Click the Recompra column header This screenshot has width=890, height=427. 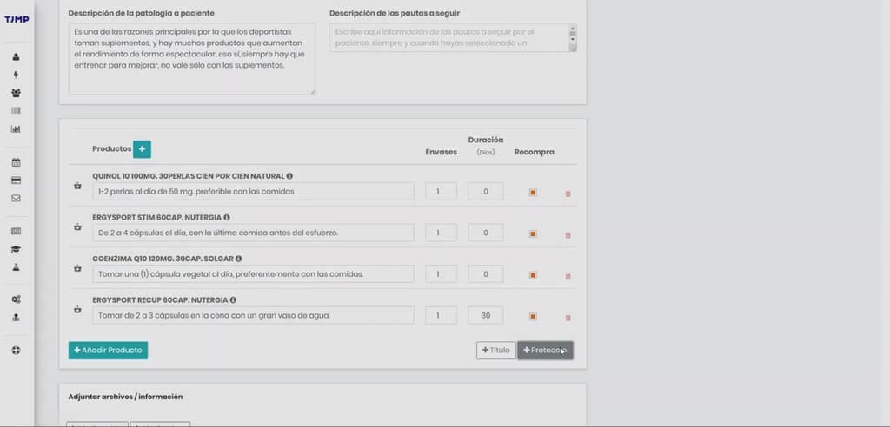coord(535,152)
